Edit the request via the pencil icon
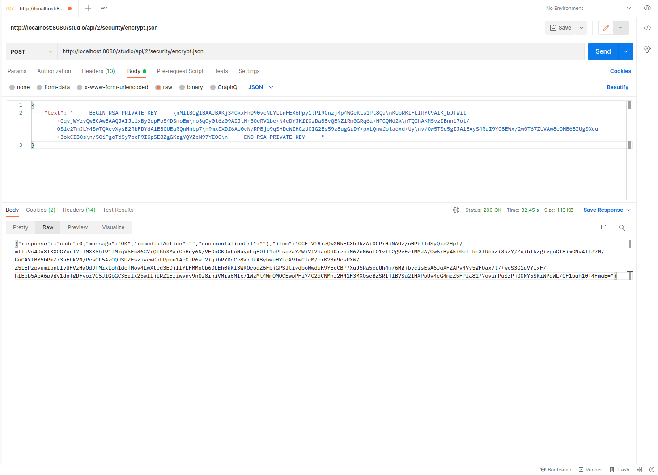The height and width of the screenshot is (475, 658). (x=606, y=27)
